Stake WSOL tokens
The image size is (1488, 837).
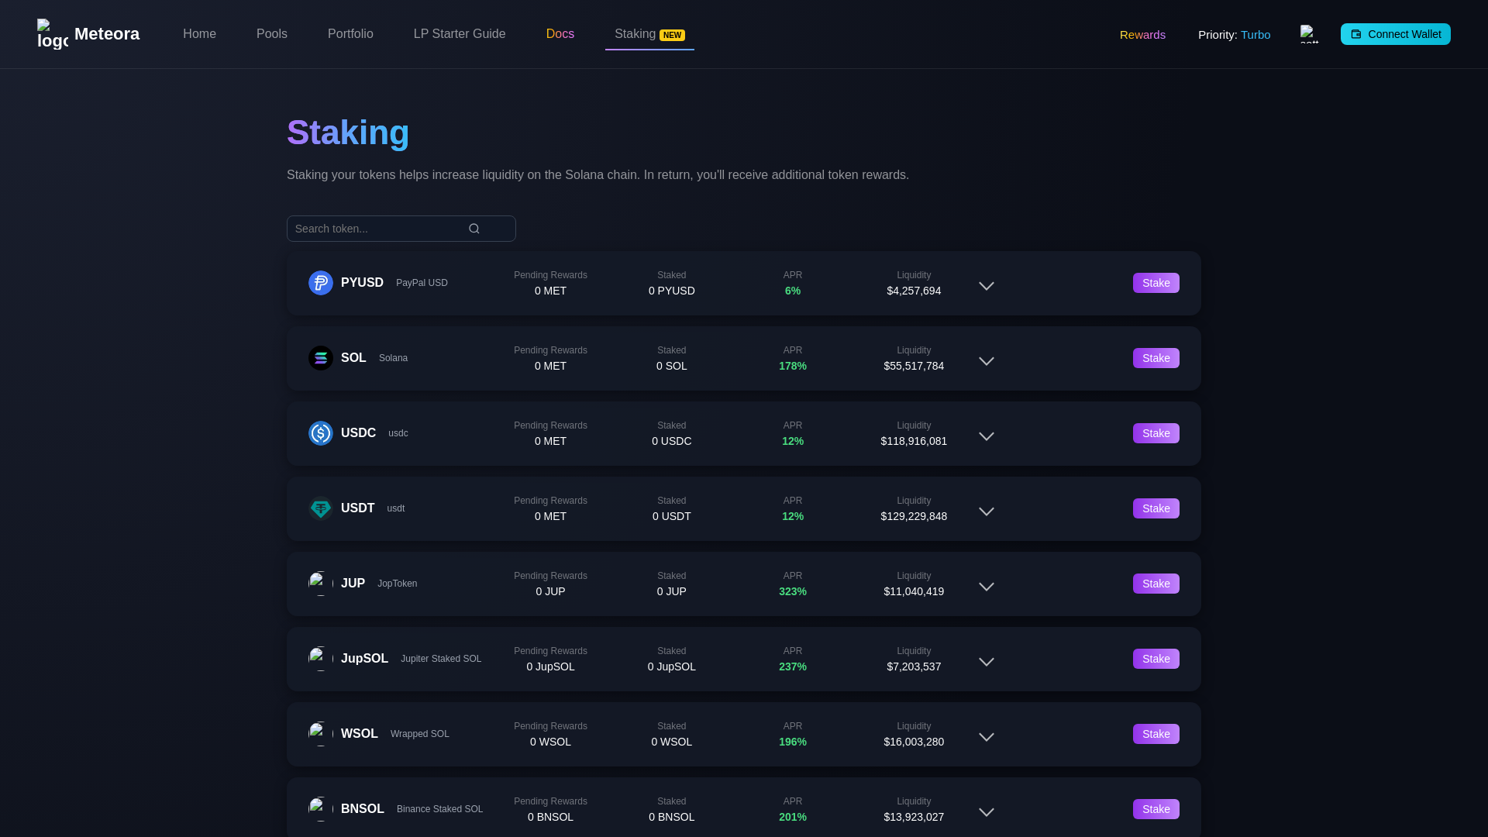(x=1156, y=734)
